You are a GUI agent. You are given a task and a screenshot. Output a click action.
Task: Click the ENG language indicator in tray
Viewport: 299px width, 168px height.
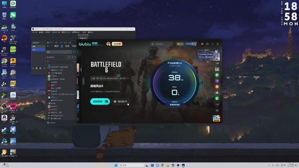pos(277,165)
